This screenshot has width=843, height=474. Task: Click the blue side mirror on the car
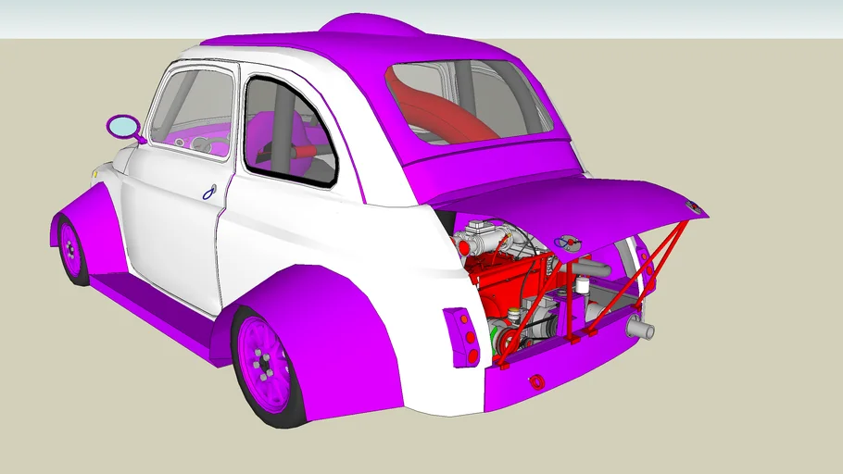pos(122,126)
